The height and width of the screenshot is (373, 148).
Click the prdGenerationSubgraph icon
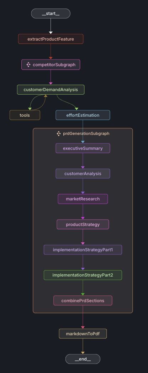coord(59,133)
